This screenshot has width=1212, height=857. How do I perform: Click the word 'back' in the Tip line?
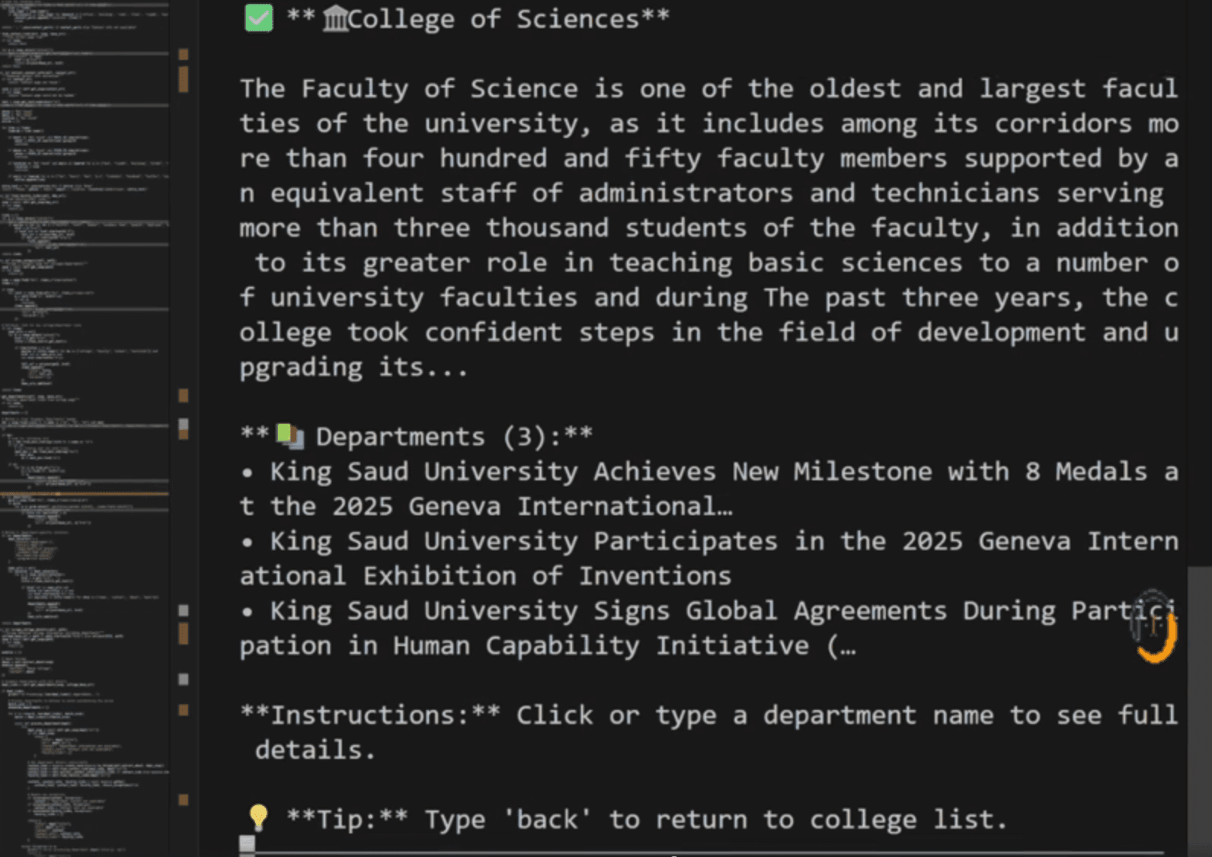tap(547, 819)
